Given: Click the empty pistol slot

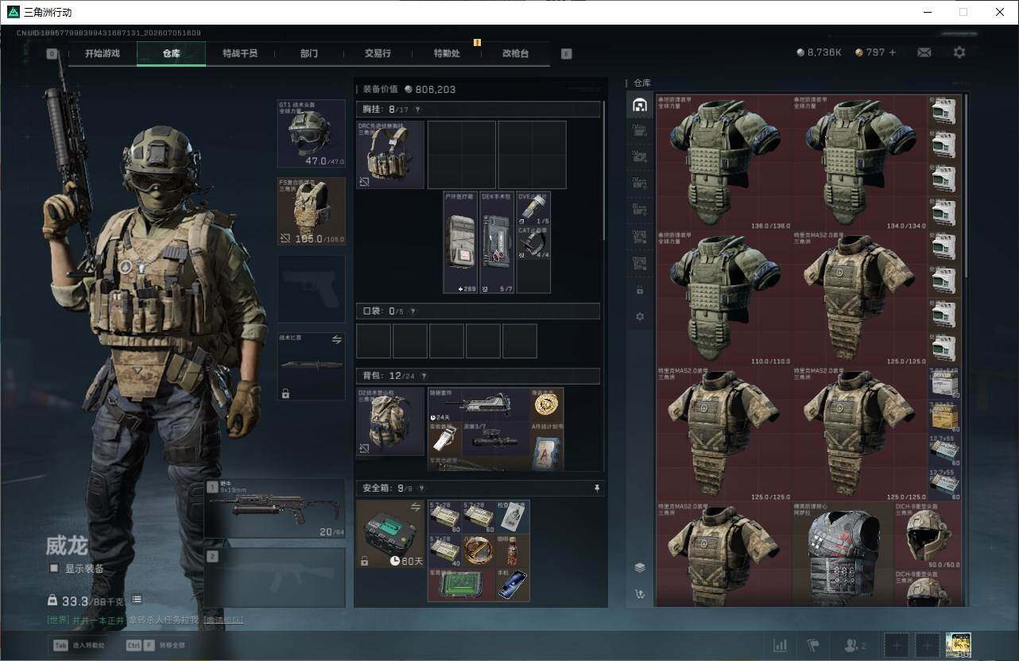Looking at the screenshot, I should pyautogui.click(x=311, y=289).
